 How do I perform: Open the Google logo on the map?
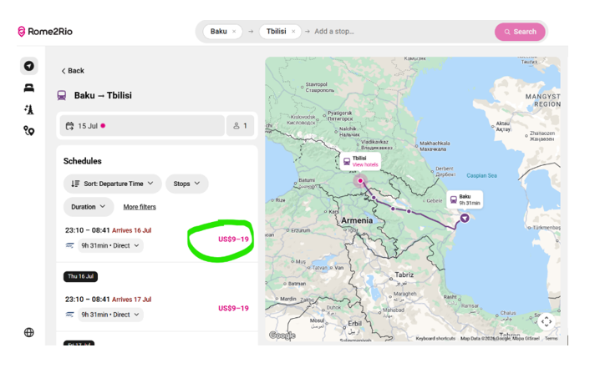pyautogui.click(x=282, y=335)
